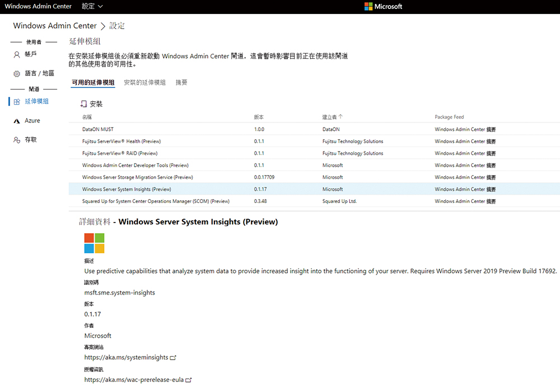Open external link icon beside systeminsights URL
This screenshot has width=560, height=387.
pyautogui.click(x=173, y=357)
